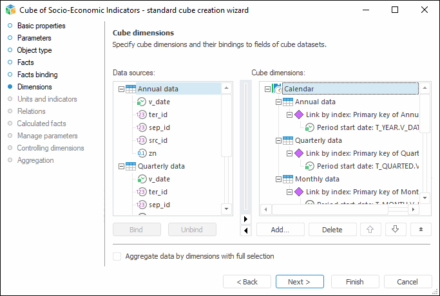Image resolution: width=440 pixels, height=296 pixels.
Task: Click the src_id integer field icon
Action: [x=142, y=140]
